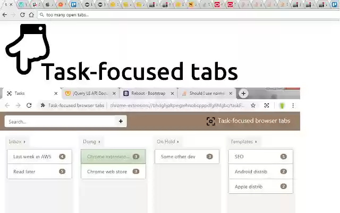Image resolution: width=340 pixels, height=213 pixels.
Task: Close the Reboot · Bootstrap tab
Action: (172, 93)
